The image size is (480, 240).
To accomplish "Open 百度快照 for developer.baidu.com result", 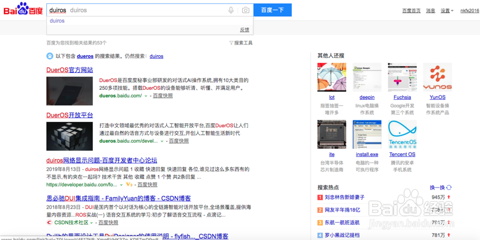I will click(x=147, y=185).
